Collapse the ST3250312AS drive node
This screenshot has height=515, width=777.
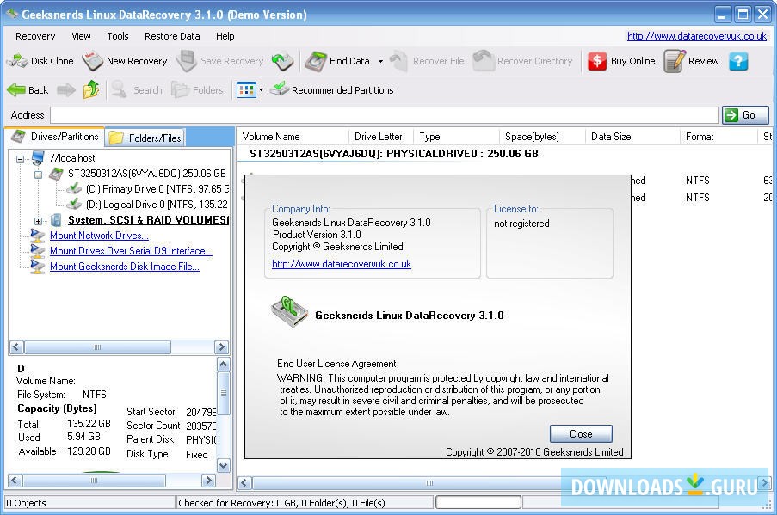click(38, 173)
